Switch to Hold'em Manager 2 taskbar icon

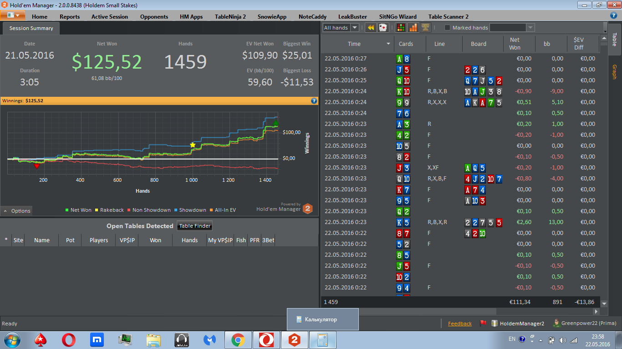coord(295,339)
